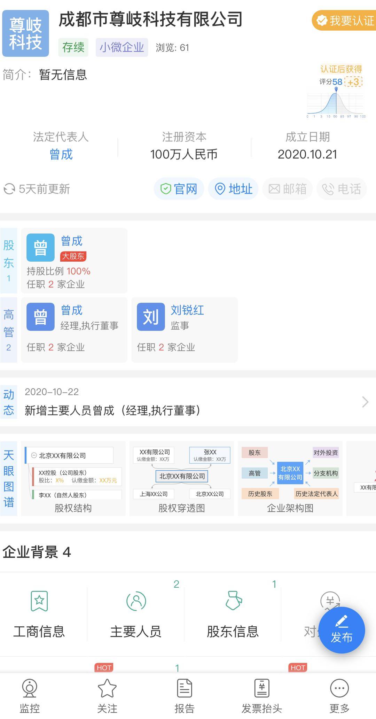
Task: Tap the blue 发布 floating button
Action: 341,630
